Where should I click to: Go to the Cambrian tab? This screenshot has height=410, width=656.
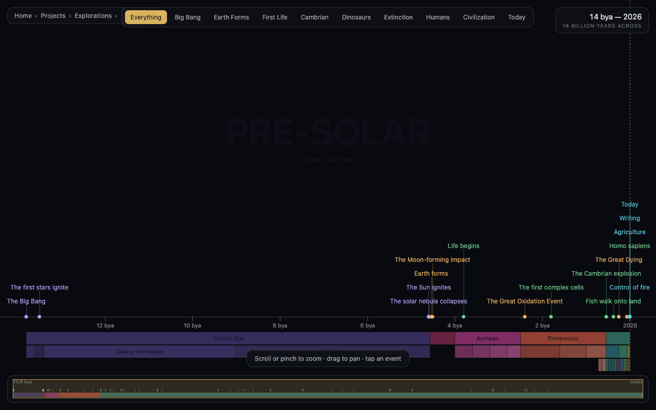coord(315,17)
